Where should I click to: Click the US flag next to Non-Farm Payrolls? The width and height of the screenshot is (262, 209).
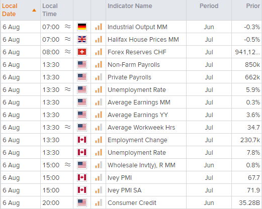[82, 64]
